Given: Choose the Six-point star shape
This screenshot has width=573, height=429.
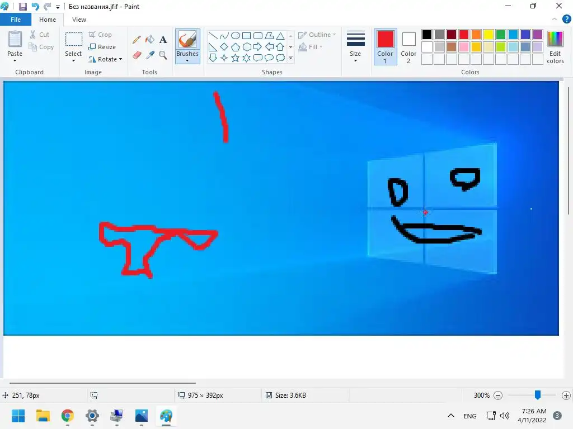Looking at the screenshot, I should [x=247, y=58].
